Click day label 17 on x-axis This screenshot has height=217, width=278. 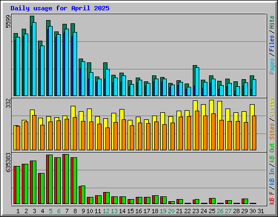pyautogui.click(x=147, y=211)
